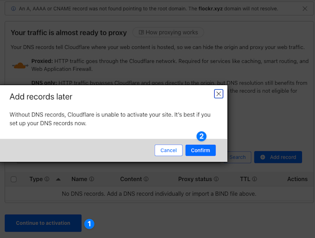
Task: Click the Add record button
Action: [x=278, y=157]
